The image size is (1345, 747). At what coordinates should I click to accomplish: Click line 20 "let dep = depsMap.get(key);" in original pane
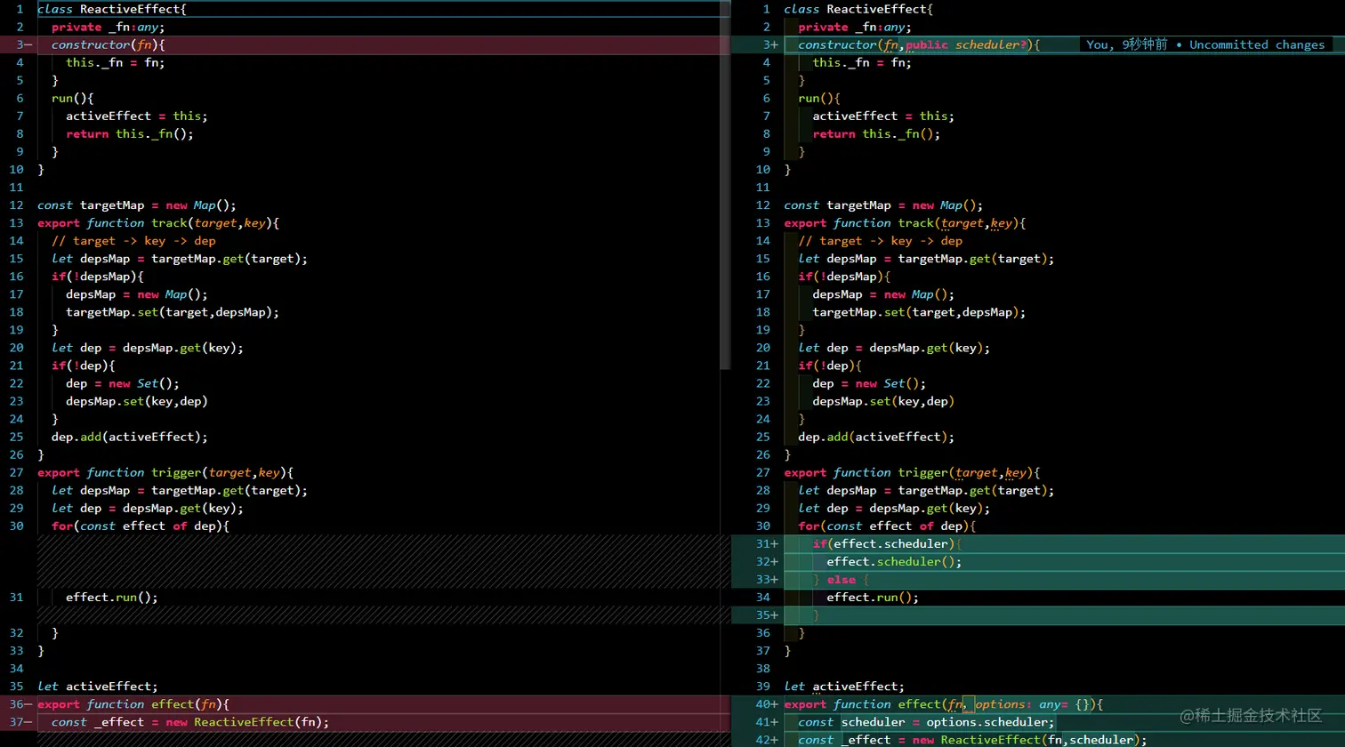(148, 347)
